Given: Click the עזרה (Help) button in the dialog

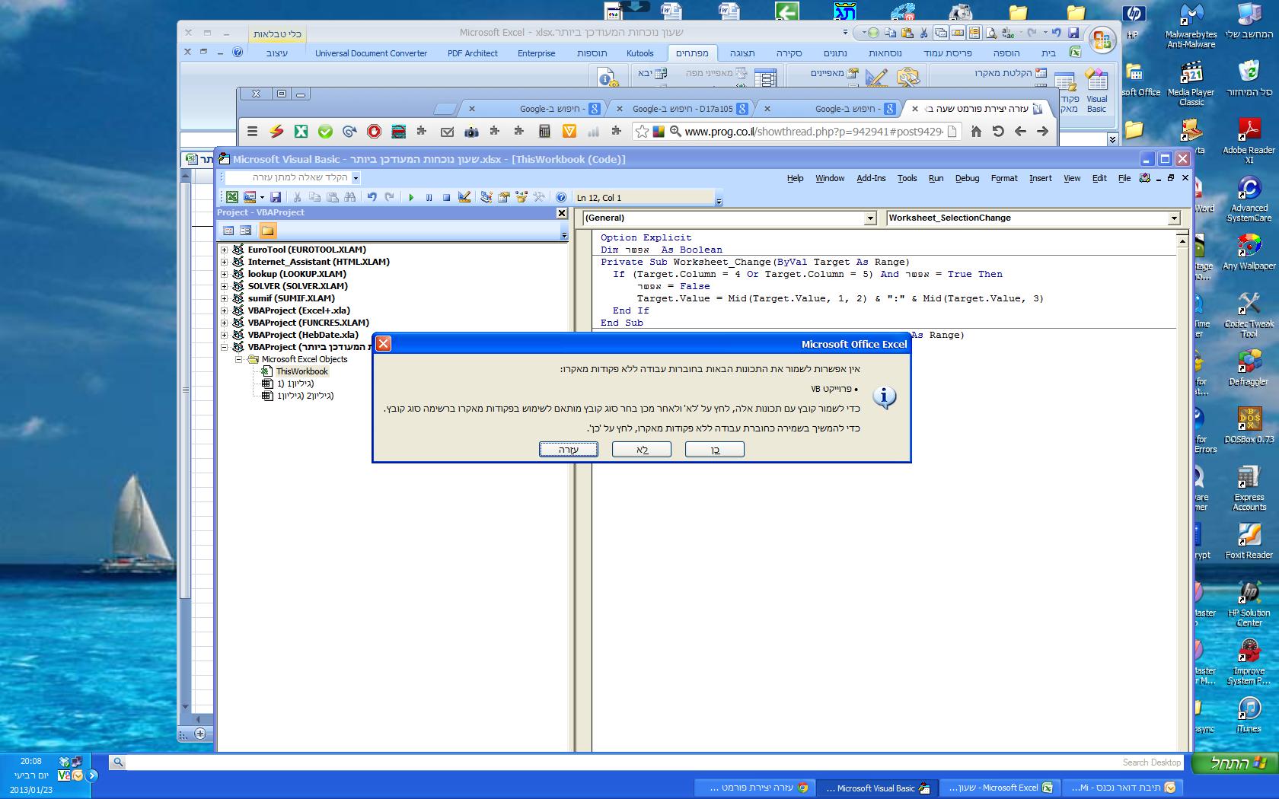Looking at the screenshot, I should 569,450.
